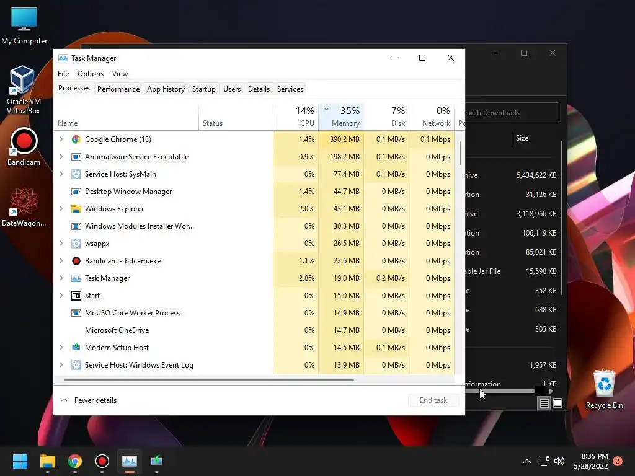
Task: Collapse Task Manager with Fewer details
Action: [89, 400]
